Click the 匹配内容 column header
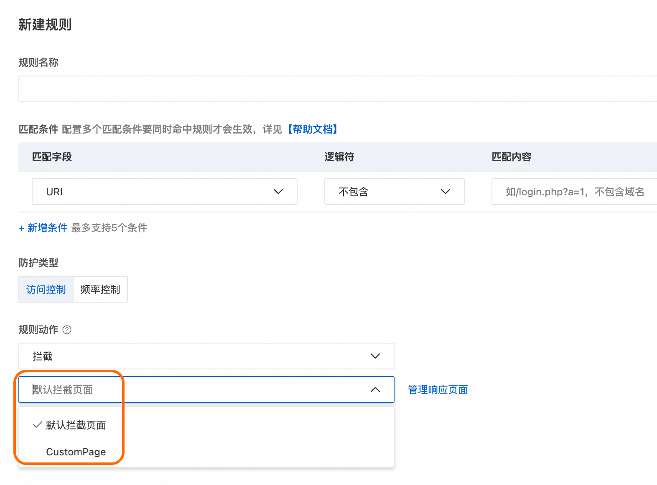657x485 pixels. click(512, 157)
